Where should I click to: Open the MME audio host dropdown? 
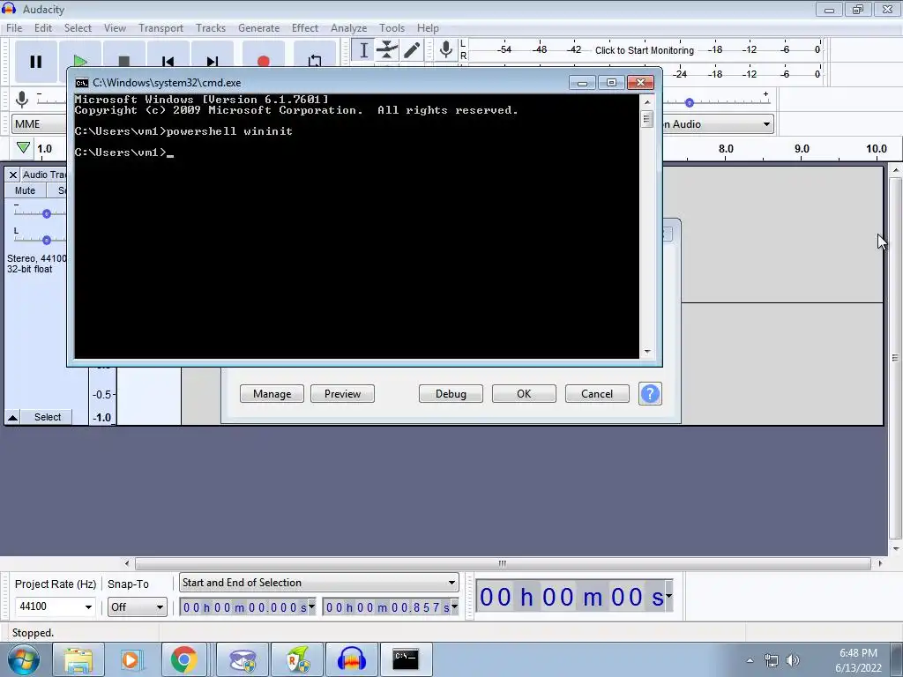39,123
